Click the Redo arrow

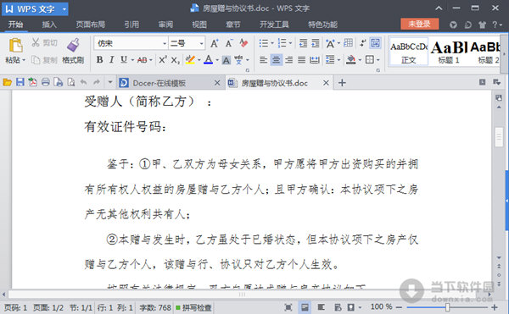[97, 83]
